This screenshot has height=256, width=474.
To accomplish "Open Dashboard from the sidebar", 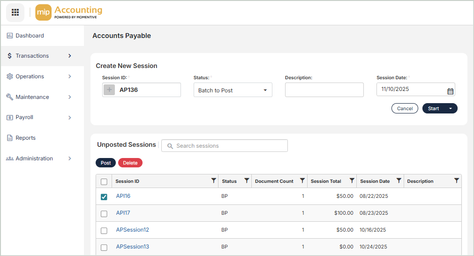I will [x=30, y=36].
